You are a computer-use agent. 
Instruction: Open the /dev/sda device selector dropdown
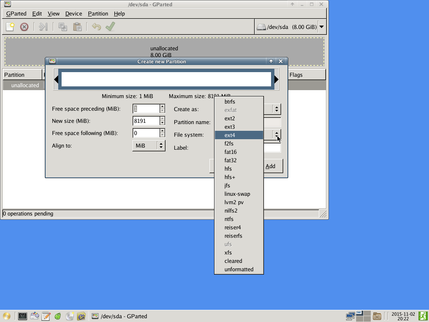click(321, 27)
